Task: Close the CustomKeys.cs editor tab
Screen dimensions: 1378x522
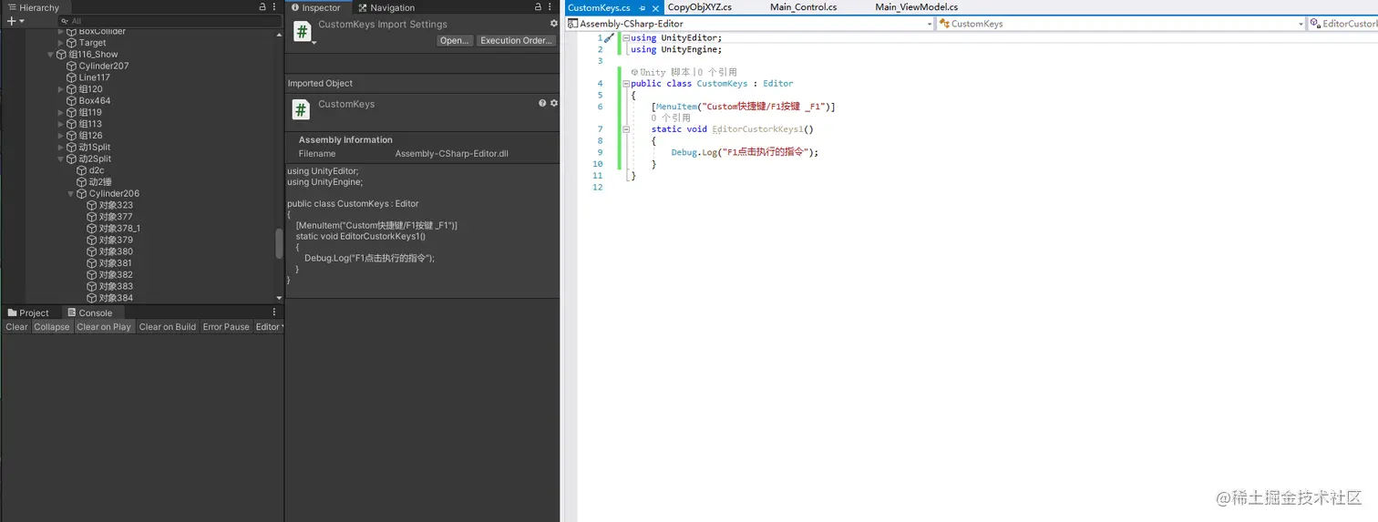Action: point(656,7)
